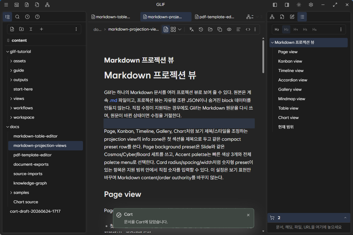This screenshot has height=235, width=353.
Task: Toggle the right sidebar panel
Action: (x=287, y=5)
